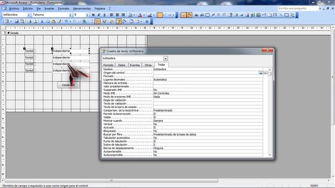Select the Option Group control tool

pos(207,15)
